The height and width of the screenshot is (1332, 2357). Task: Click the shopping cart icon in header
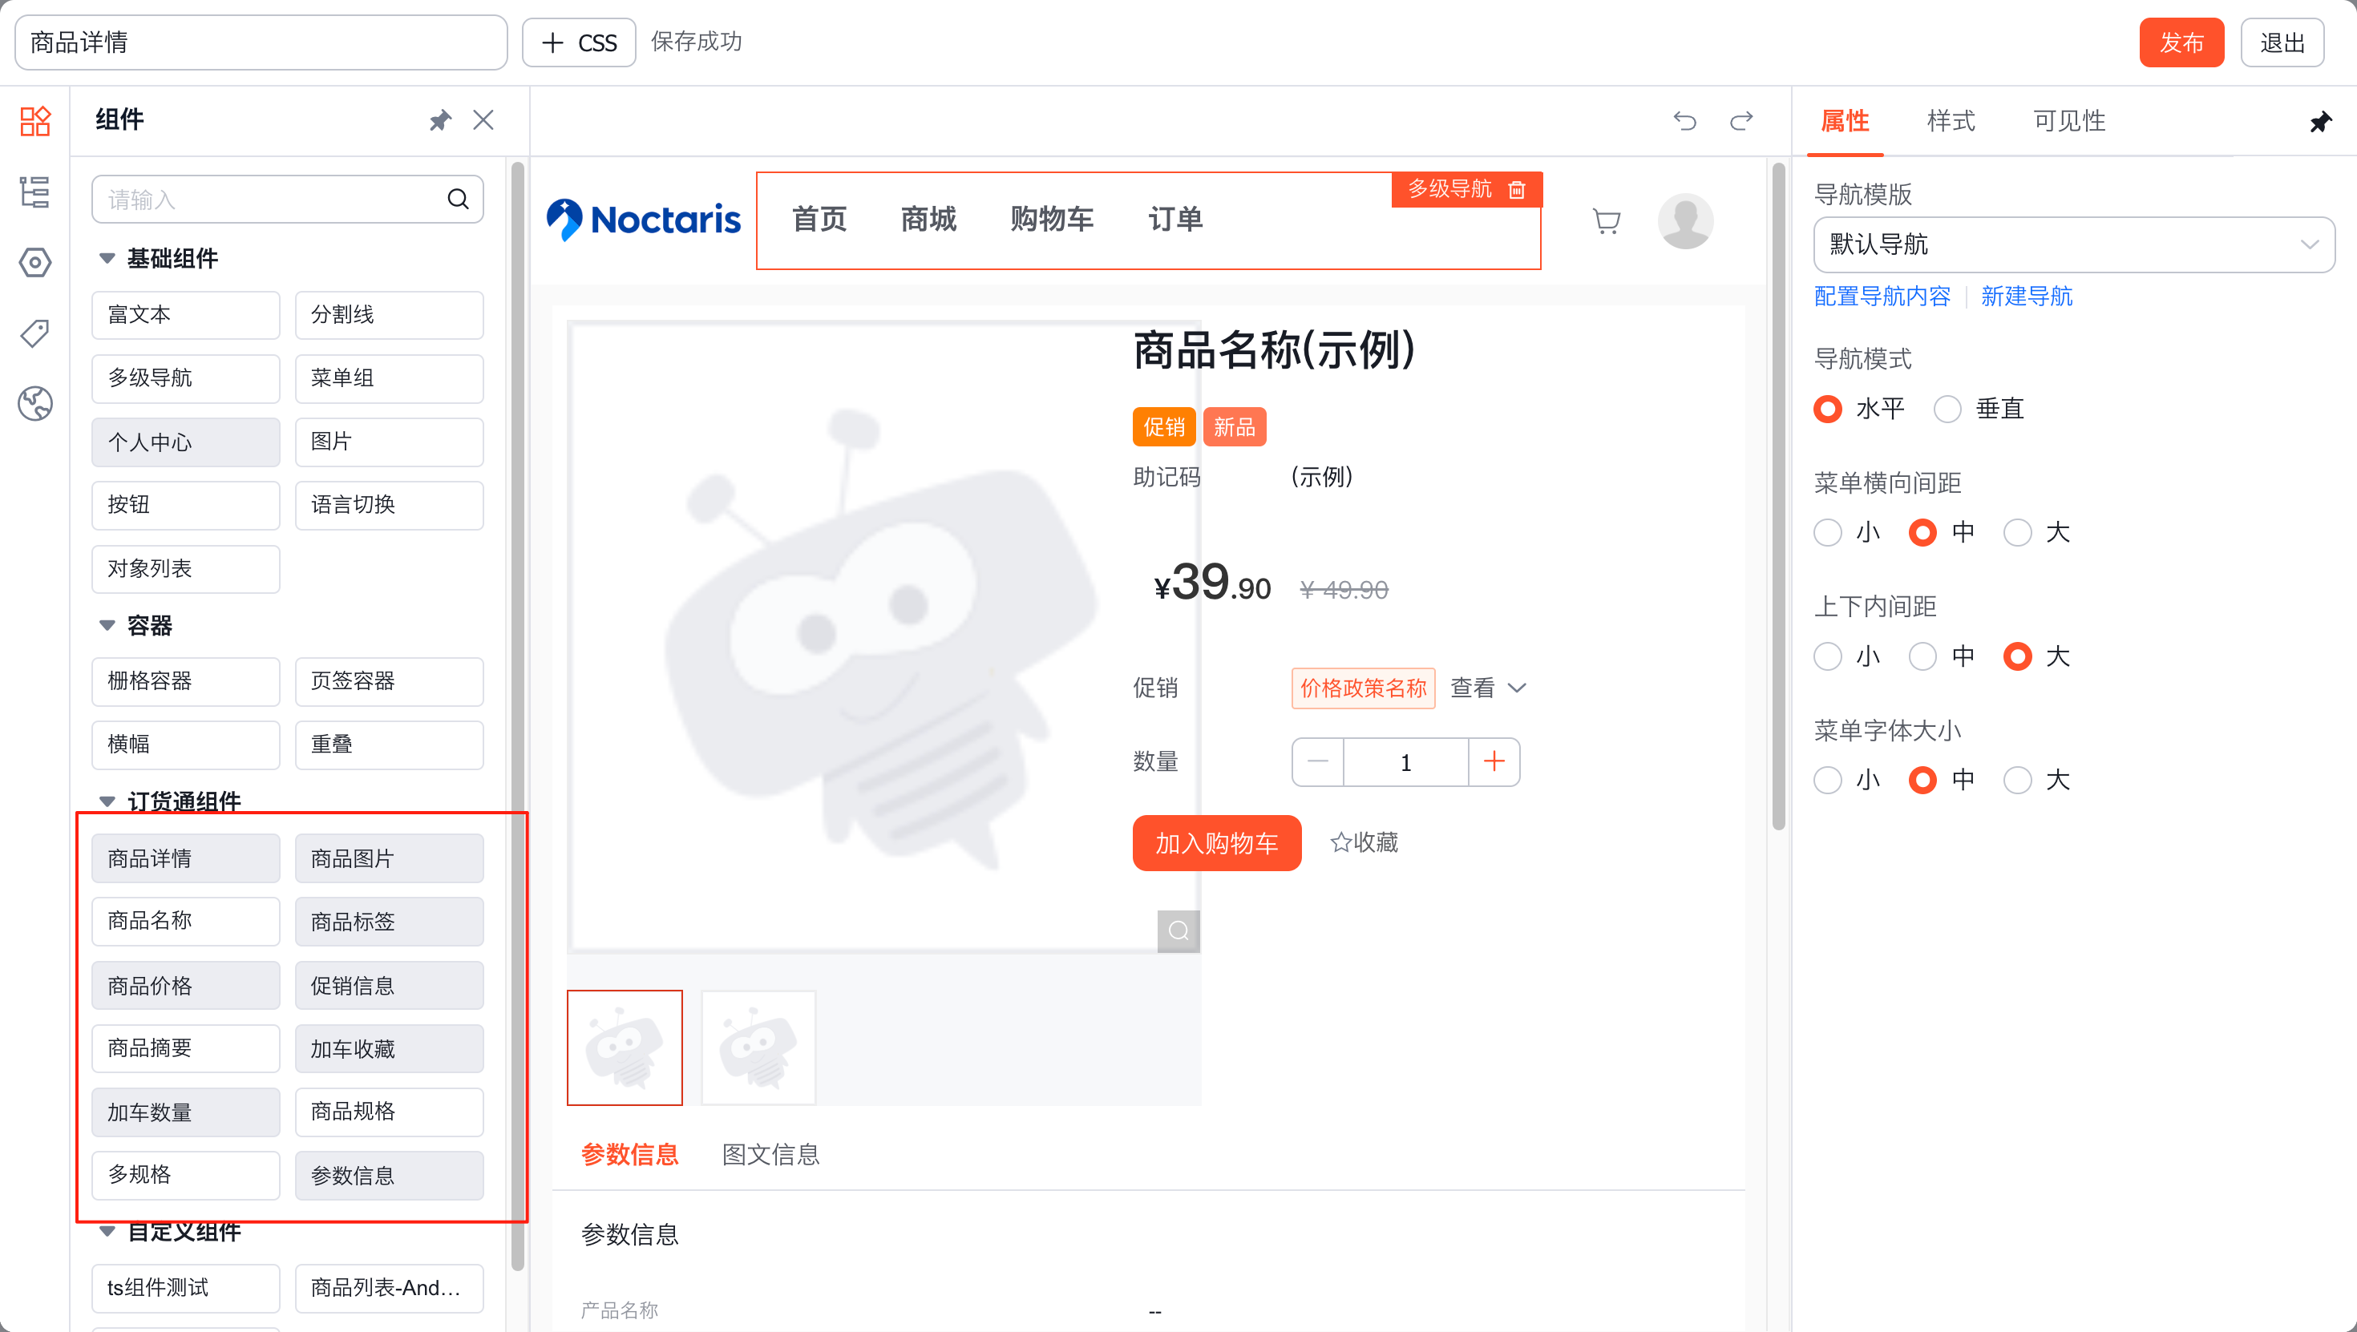(x=1606, y=220)
